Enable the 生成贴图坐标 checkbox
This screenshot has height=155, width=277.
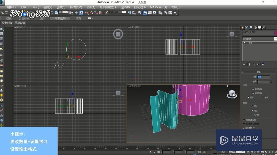[244, 120]
